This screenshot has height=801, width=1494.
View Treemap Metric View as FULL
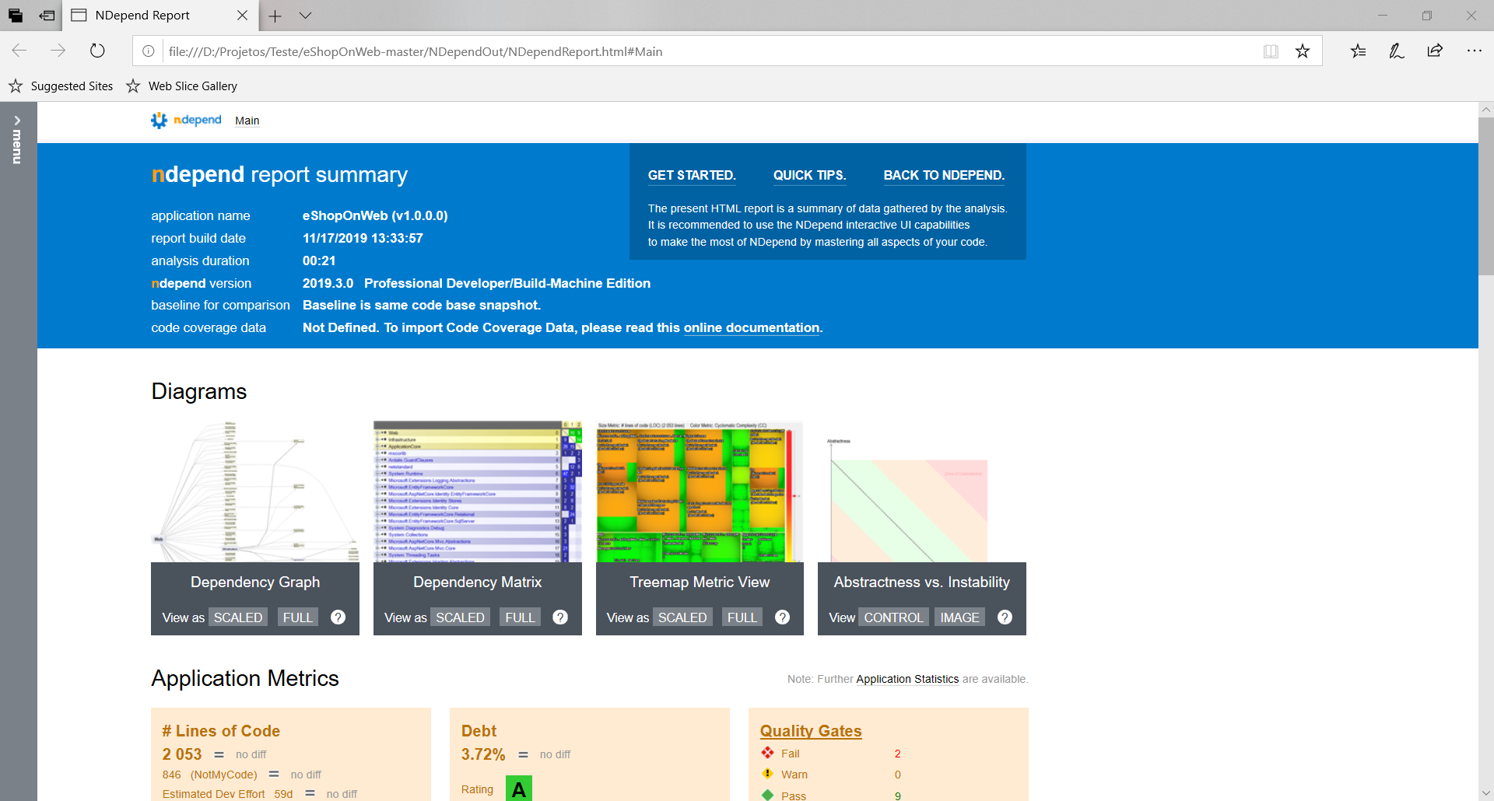(x=742, y=617)
